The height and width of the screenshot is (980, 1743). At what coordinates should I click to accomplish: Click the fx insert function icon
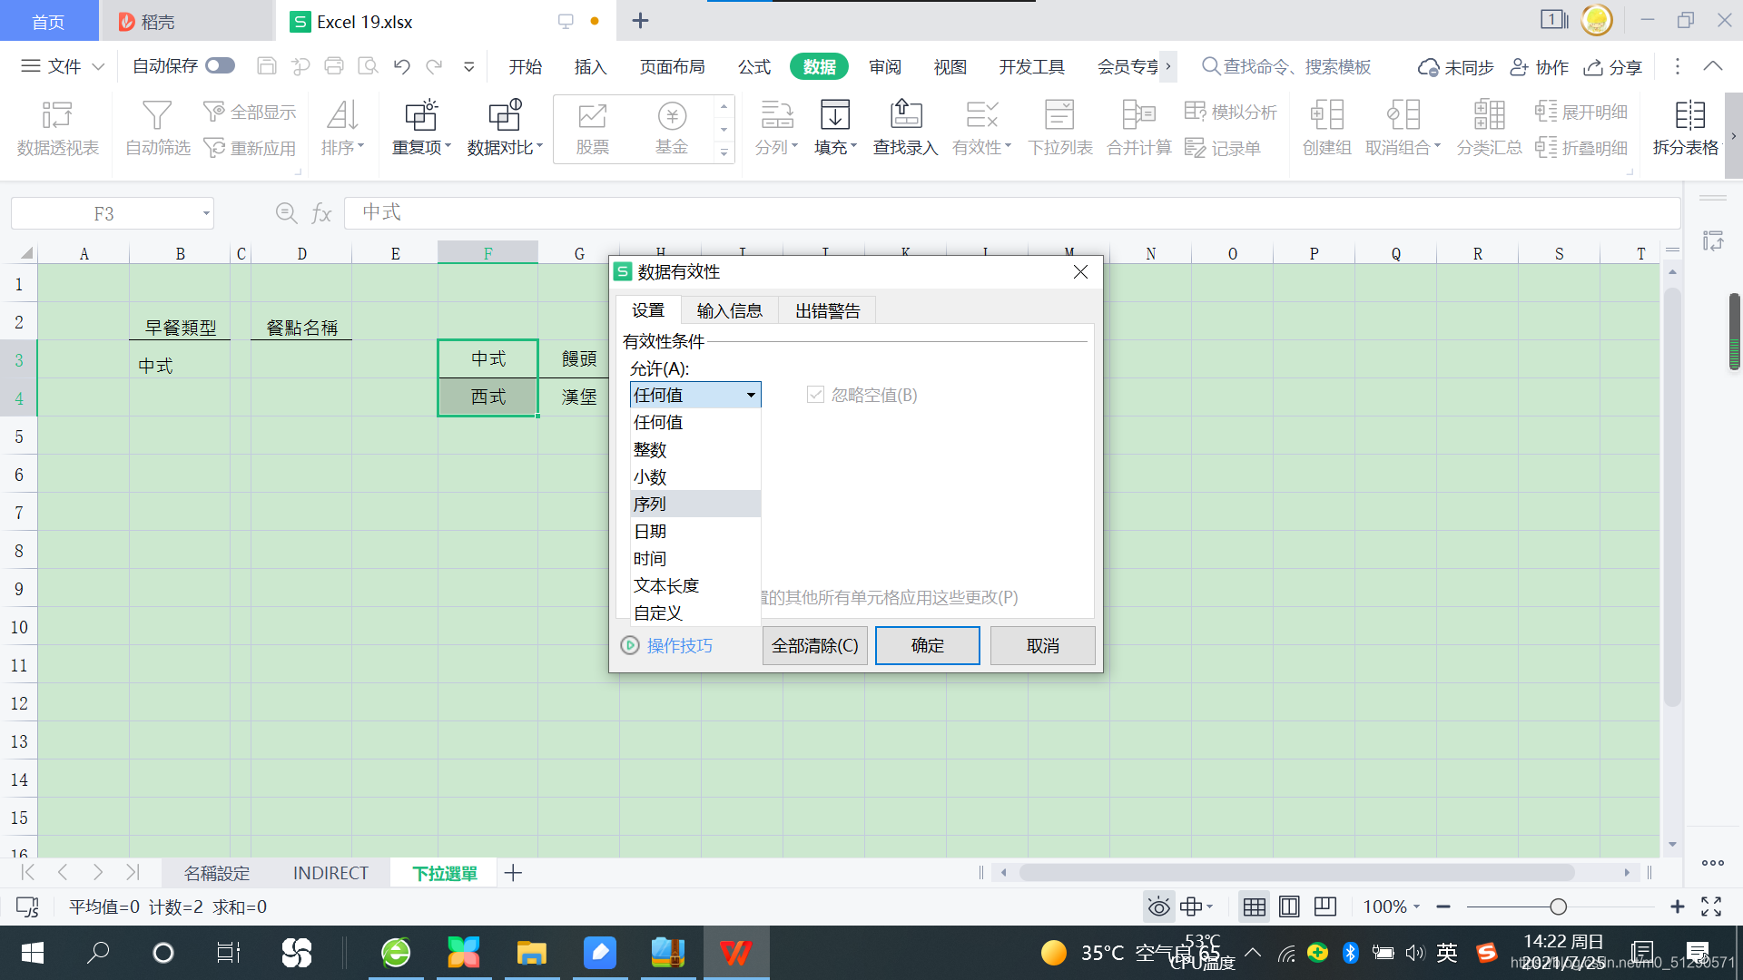(x=321, y=213)
